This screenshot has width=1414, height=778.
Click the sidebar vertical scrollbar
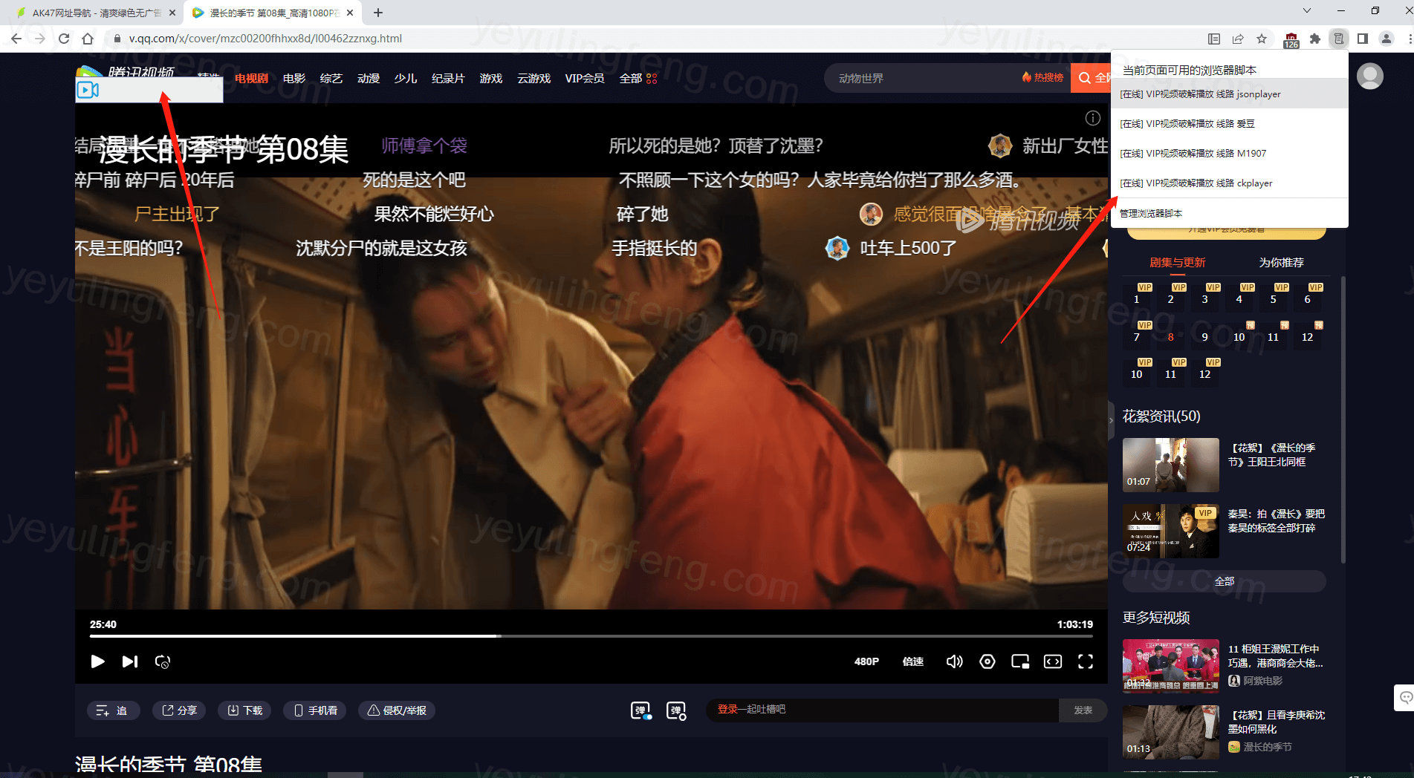coord(1343,420)
